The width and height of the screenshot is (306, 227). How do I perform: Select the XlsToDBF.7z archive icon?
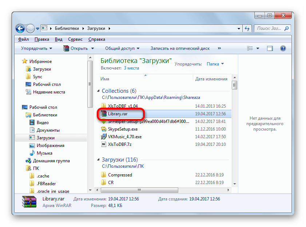103,144
